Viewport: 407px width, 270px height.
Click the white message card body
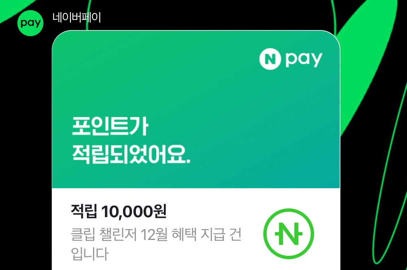click(x=196, y=229)
